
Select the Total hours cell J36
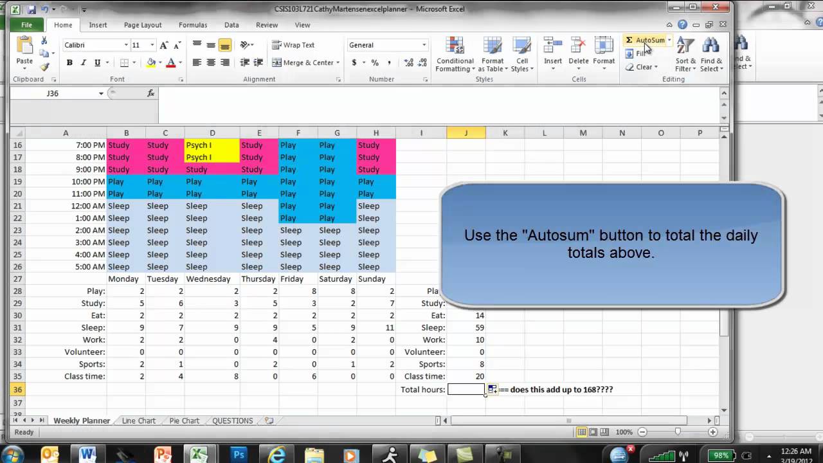466,390
